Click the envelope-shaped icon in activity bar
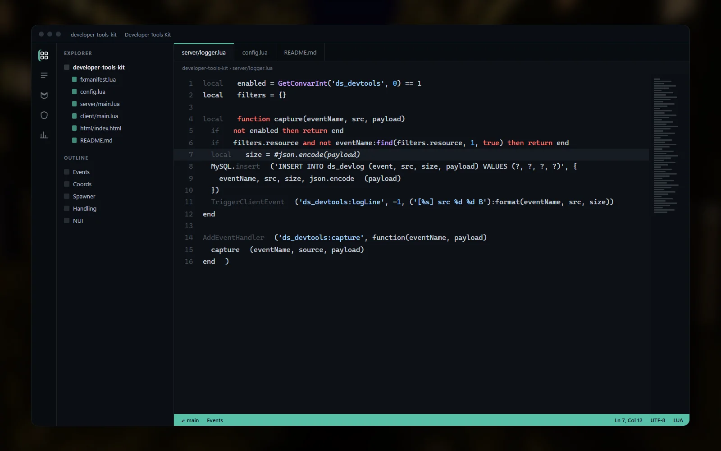Image resolution: width=721 pixels, height=451 pixels. (x=44, y=95)
